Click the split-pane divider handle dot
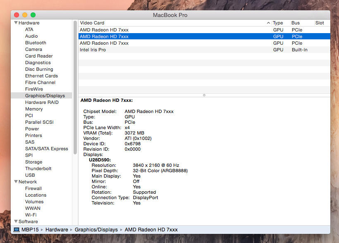 204,95
